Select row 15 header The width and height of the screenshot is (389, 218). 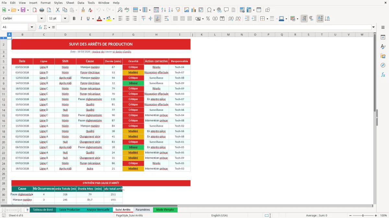(4, 115)
